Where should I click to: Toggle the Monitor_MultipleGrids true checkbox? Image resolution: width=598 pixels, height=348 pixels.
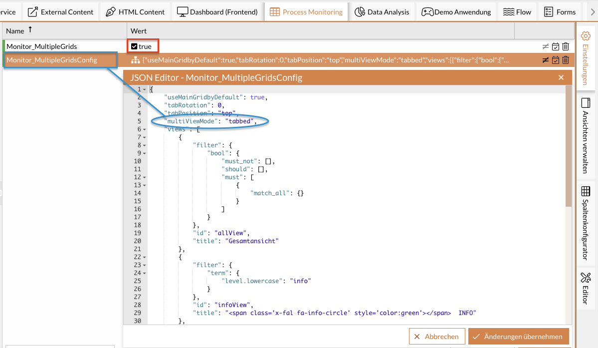(134, 46)
